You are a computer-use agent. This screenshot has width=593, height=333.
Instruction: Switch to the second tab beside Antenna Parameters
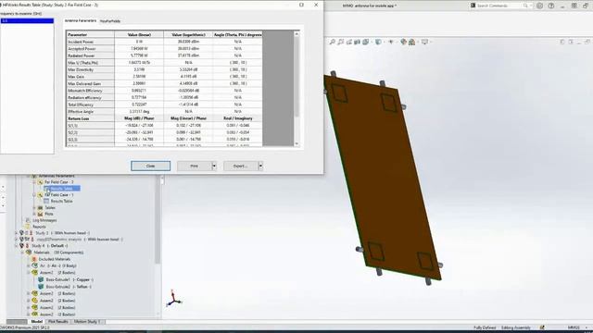pyautogui.click(x=110, y=21)
